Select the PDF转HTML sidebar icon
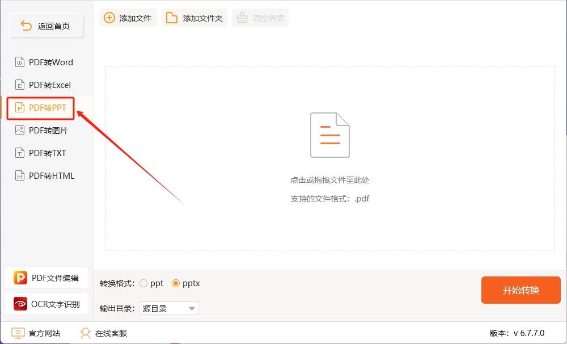The image size is (567, 344). 20,175
